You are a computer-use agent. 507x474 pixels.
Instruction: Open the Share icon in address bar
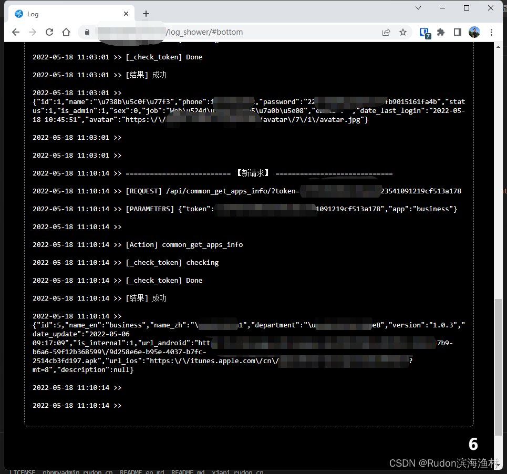click(386, 32)
